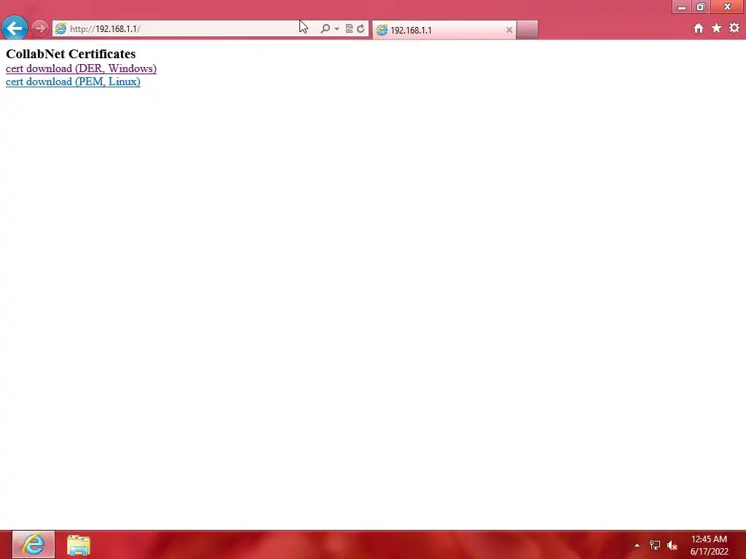Go back using the browser Back arrow
Image resolution: width=746 pixels, height=559 pixels.
(15, 28)
